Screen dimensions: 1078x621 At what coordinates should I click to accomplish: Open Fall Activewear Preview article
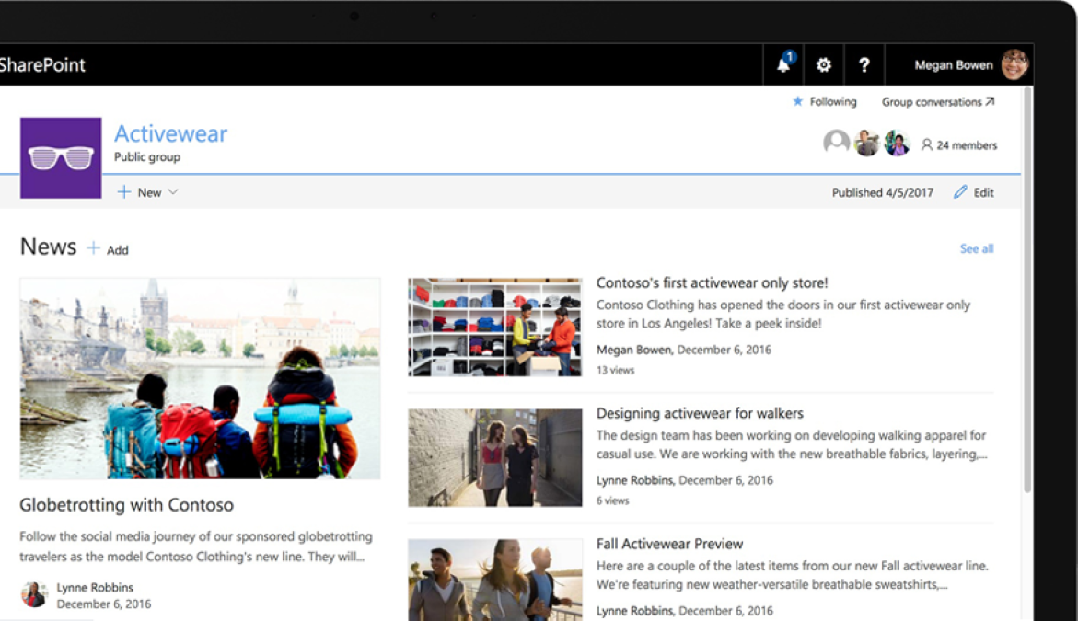tap(669, 544)
